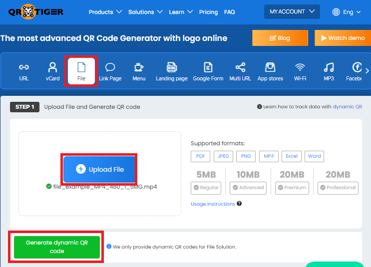Select the File QR type icon

tap(81, 67)
